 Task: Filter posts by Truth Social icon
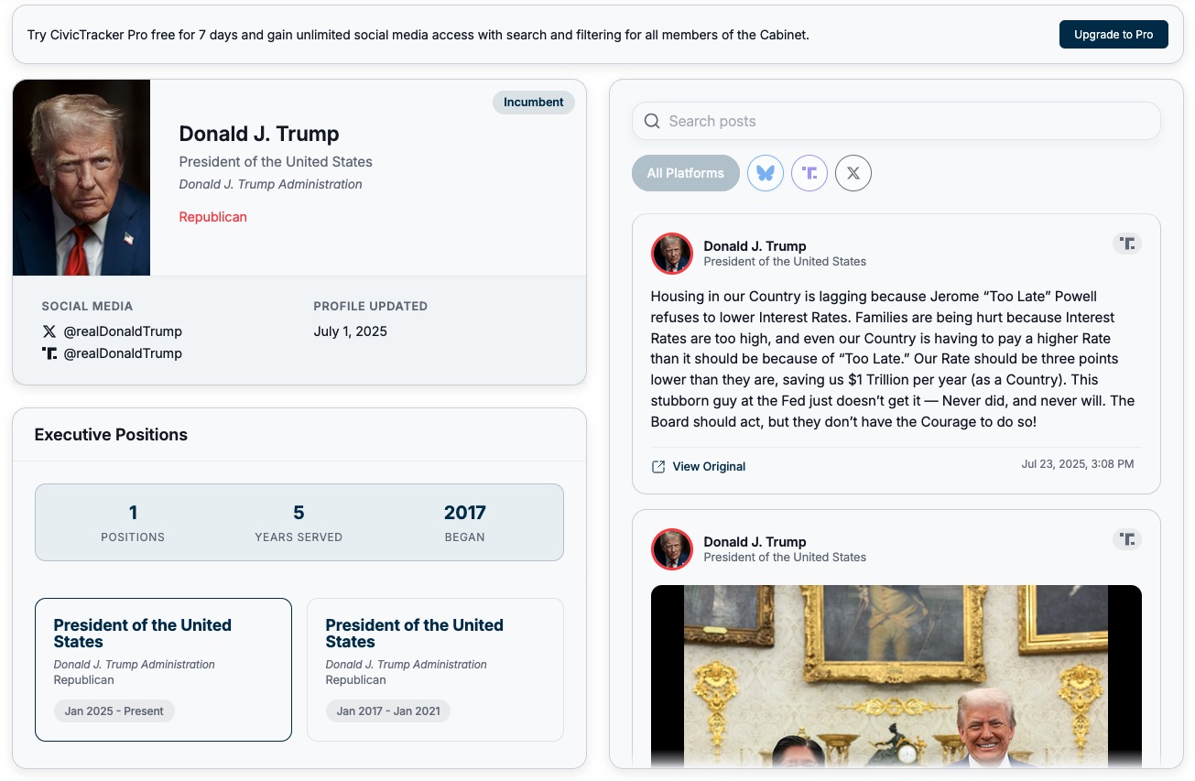pos(809,173)
